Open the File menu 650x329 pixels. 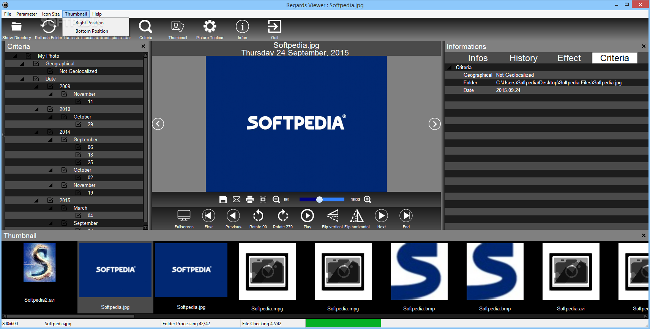click(8, 14)
